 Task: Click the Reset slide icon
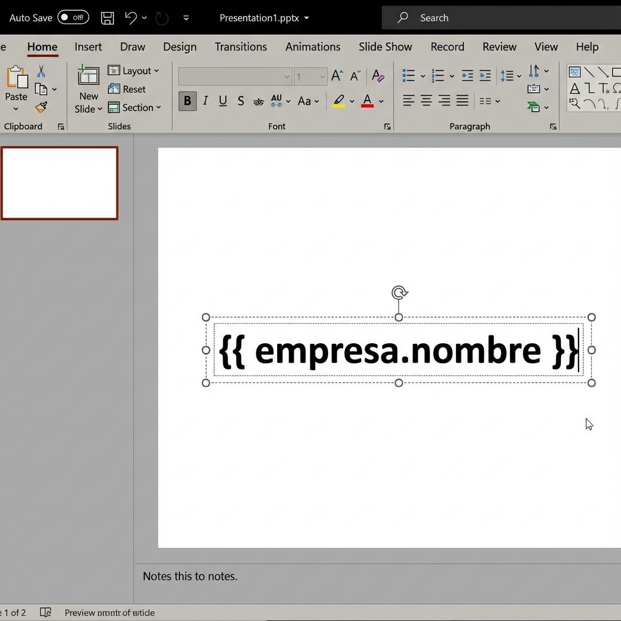(129, 89)
